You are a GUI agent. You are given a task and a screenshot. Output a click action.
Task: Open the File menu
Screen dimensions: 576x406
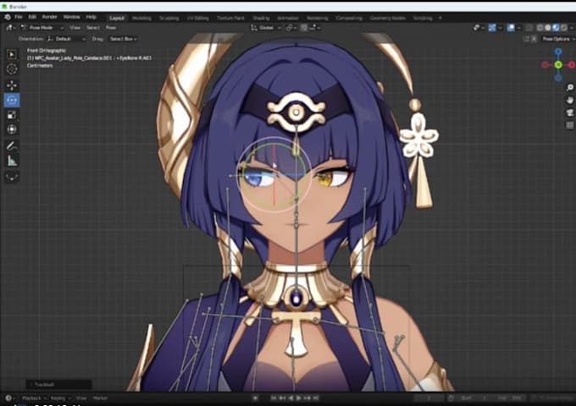coord(19,17)
